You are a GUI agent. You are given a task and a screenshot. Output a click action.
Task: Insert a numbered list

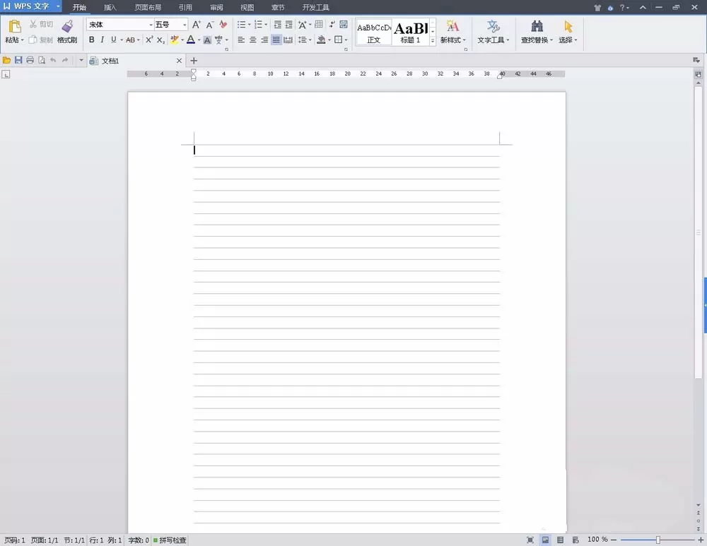258,24
